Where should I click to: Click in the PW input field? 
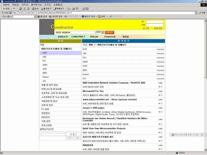pos(155,25)
